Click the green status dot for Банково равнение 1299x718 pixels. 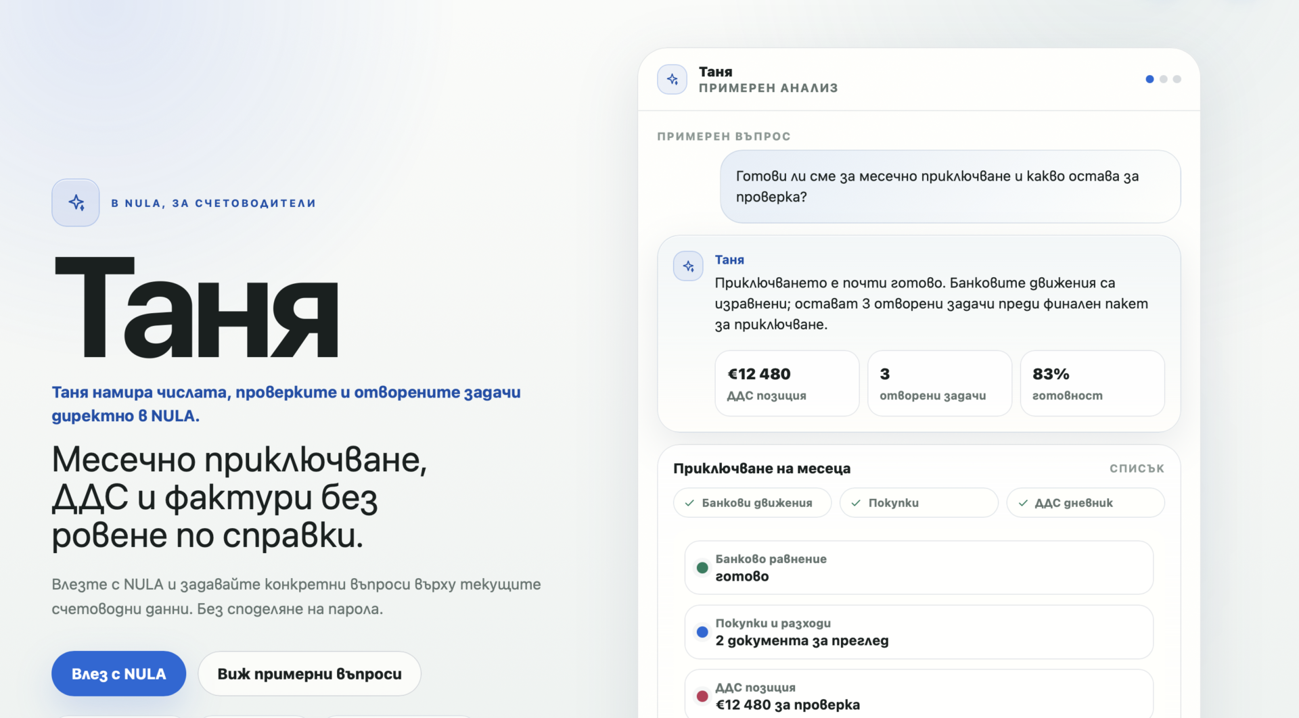point(702,568)
